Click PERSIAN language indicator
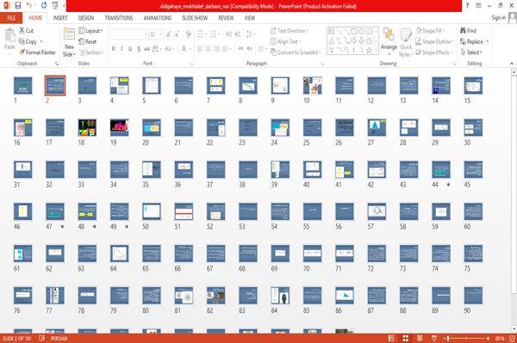Screen dimensions: 517x343 coord(59,339)
